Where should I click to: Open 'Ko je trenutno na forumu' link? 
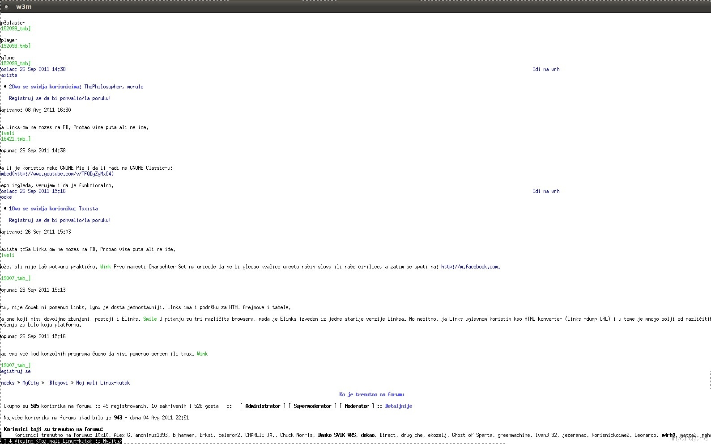pyautogui.click(x=371, y=394)
